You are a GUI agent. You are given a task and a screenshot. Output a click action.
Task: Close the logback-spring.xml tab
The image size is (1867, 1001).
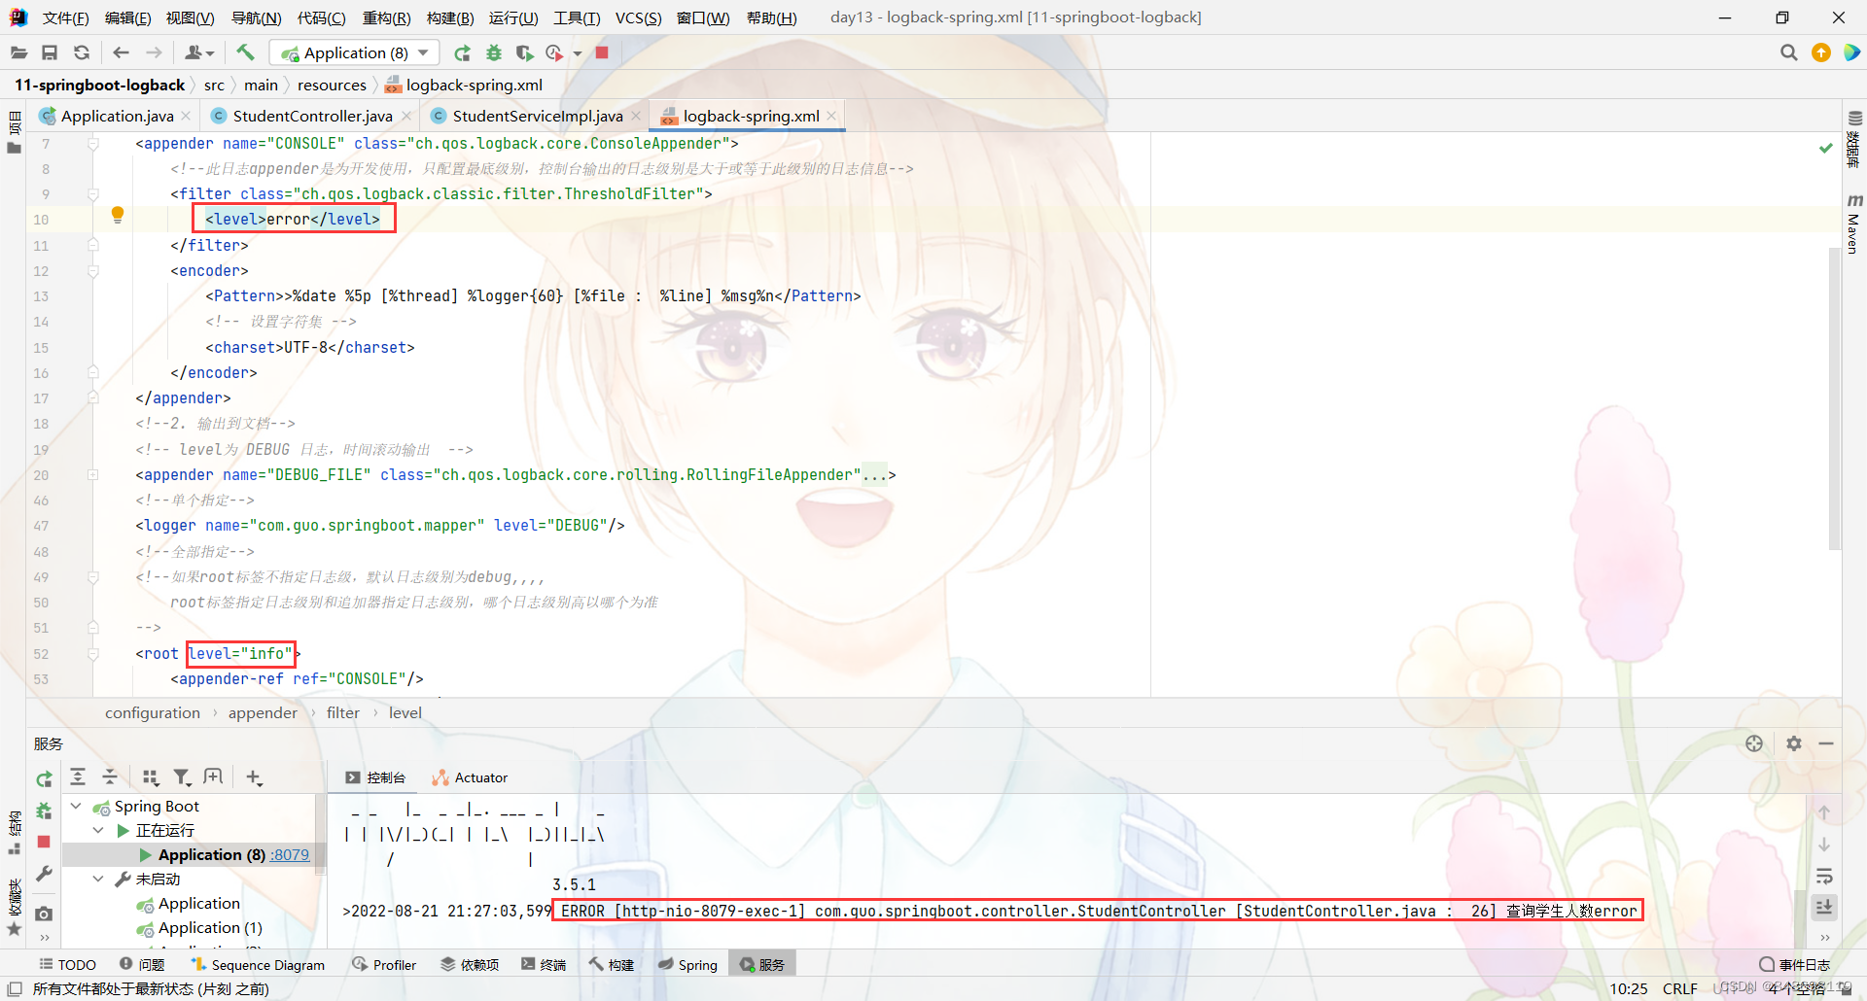(x=831, y=116)
